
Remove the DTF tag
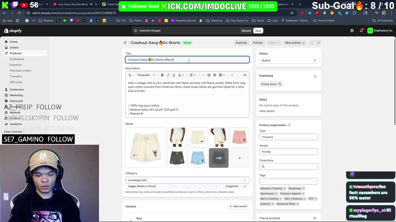pyautogui.click(x=316, y=199)
